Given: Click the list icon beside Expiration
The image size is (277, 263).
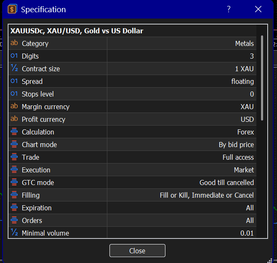Looking at the screenshot, I should tap(14, 207).
